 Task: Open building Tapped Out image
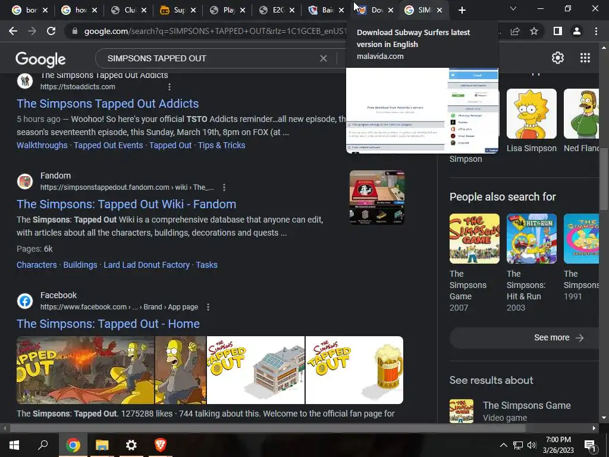[256, 370]
